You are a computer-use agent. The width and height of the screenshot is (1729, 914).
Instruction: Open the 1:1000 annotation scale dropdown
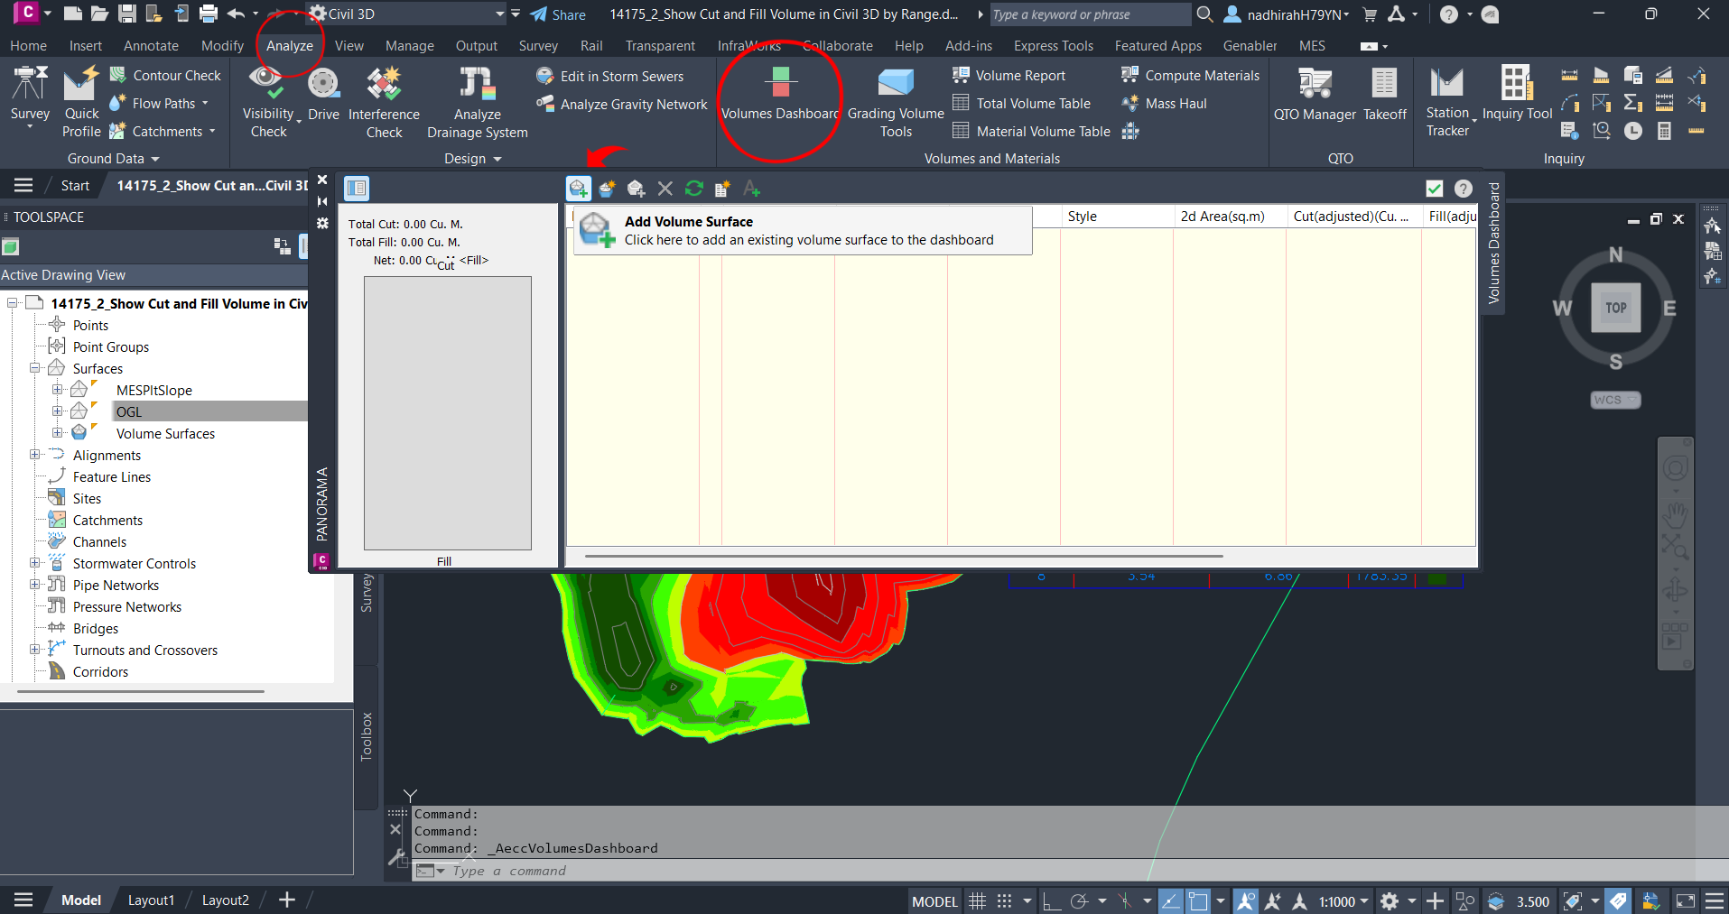click(1363, 900)
